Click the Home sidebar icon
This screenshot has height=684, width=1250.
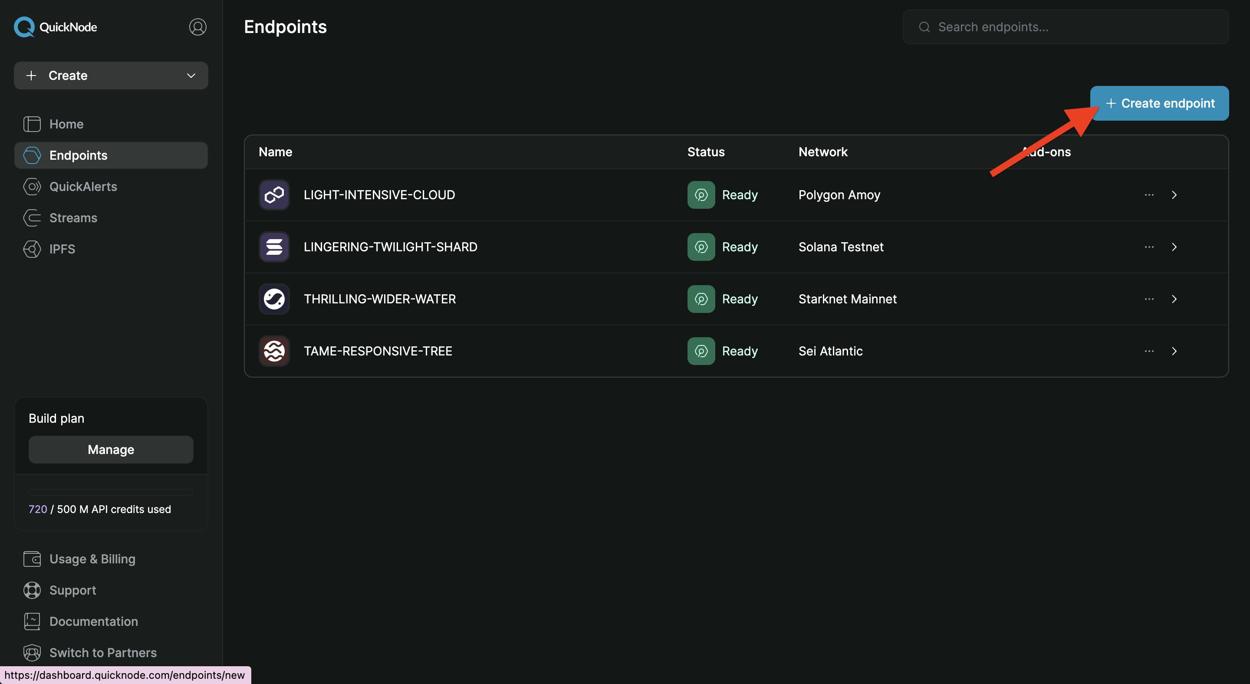[x=32, y=124]
